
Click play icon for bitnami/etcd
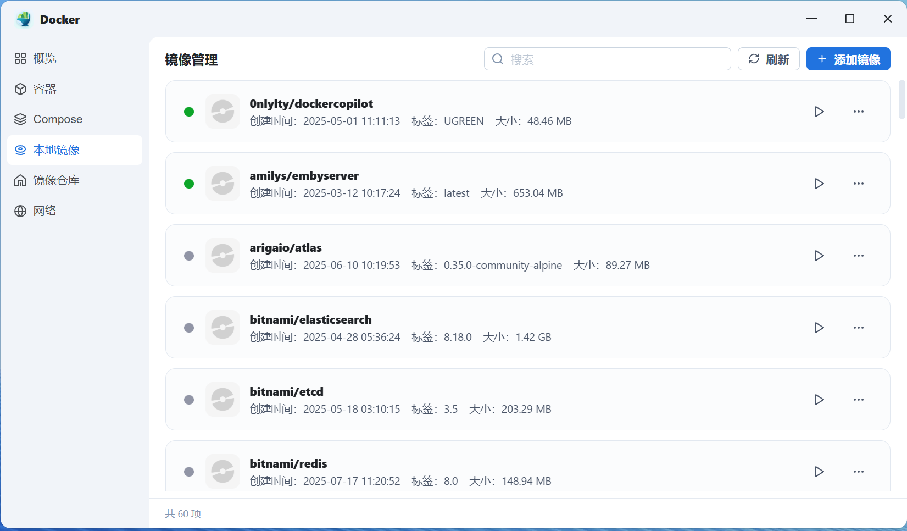tap(819, 400)
